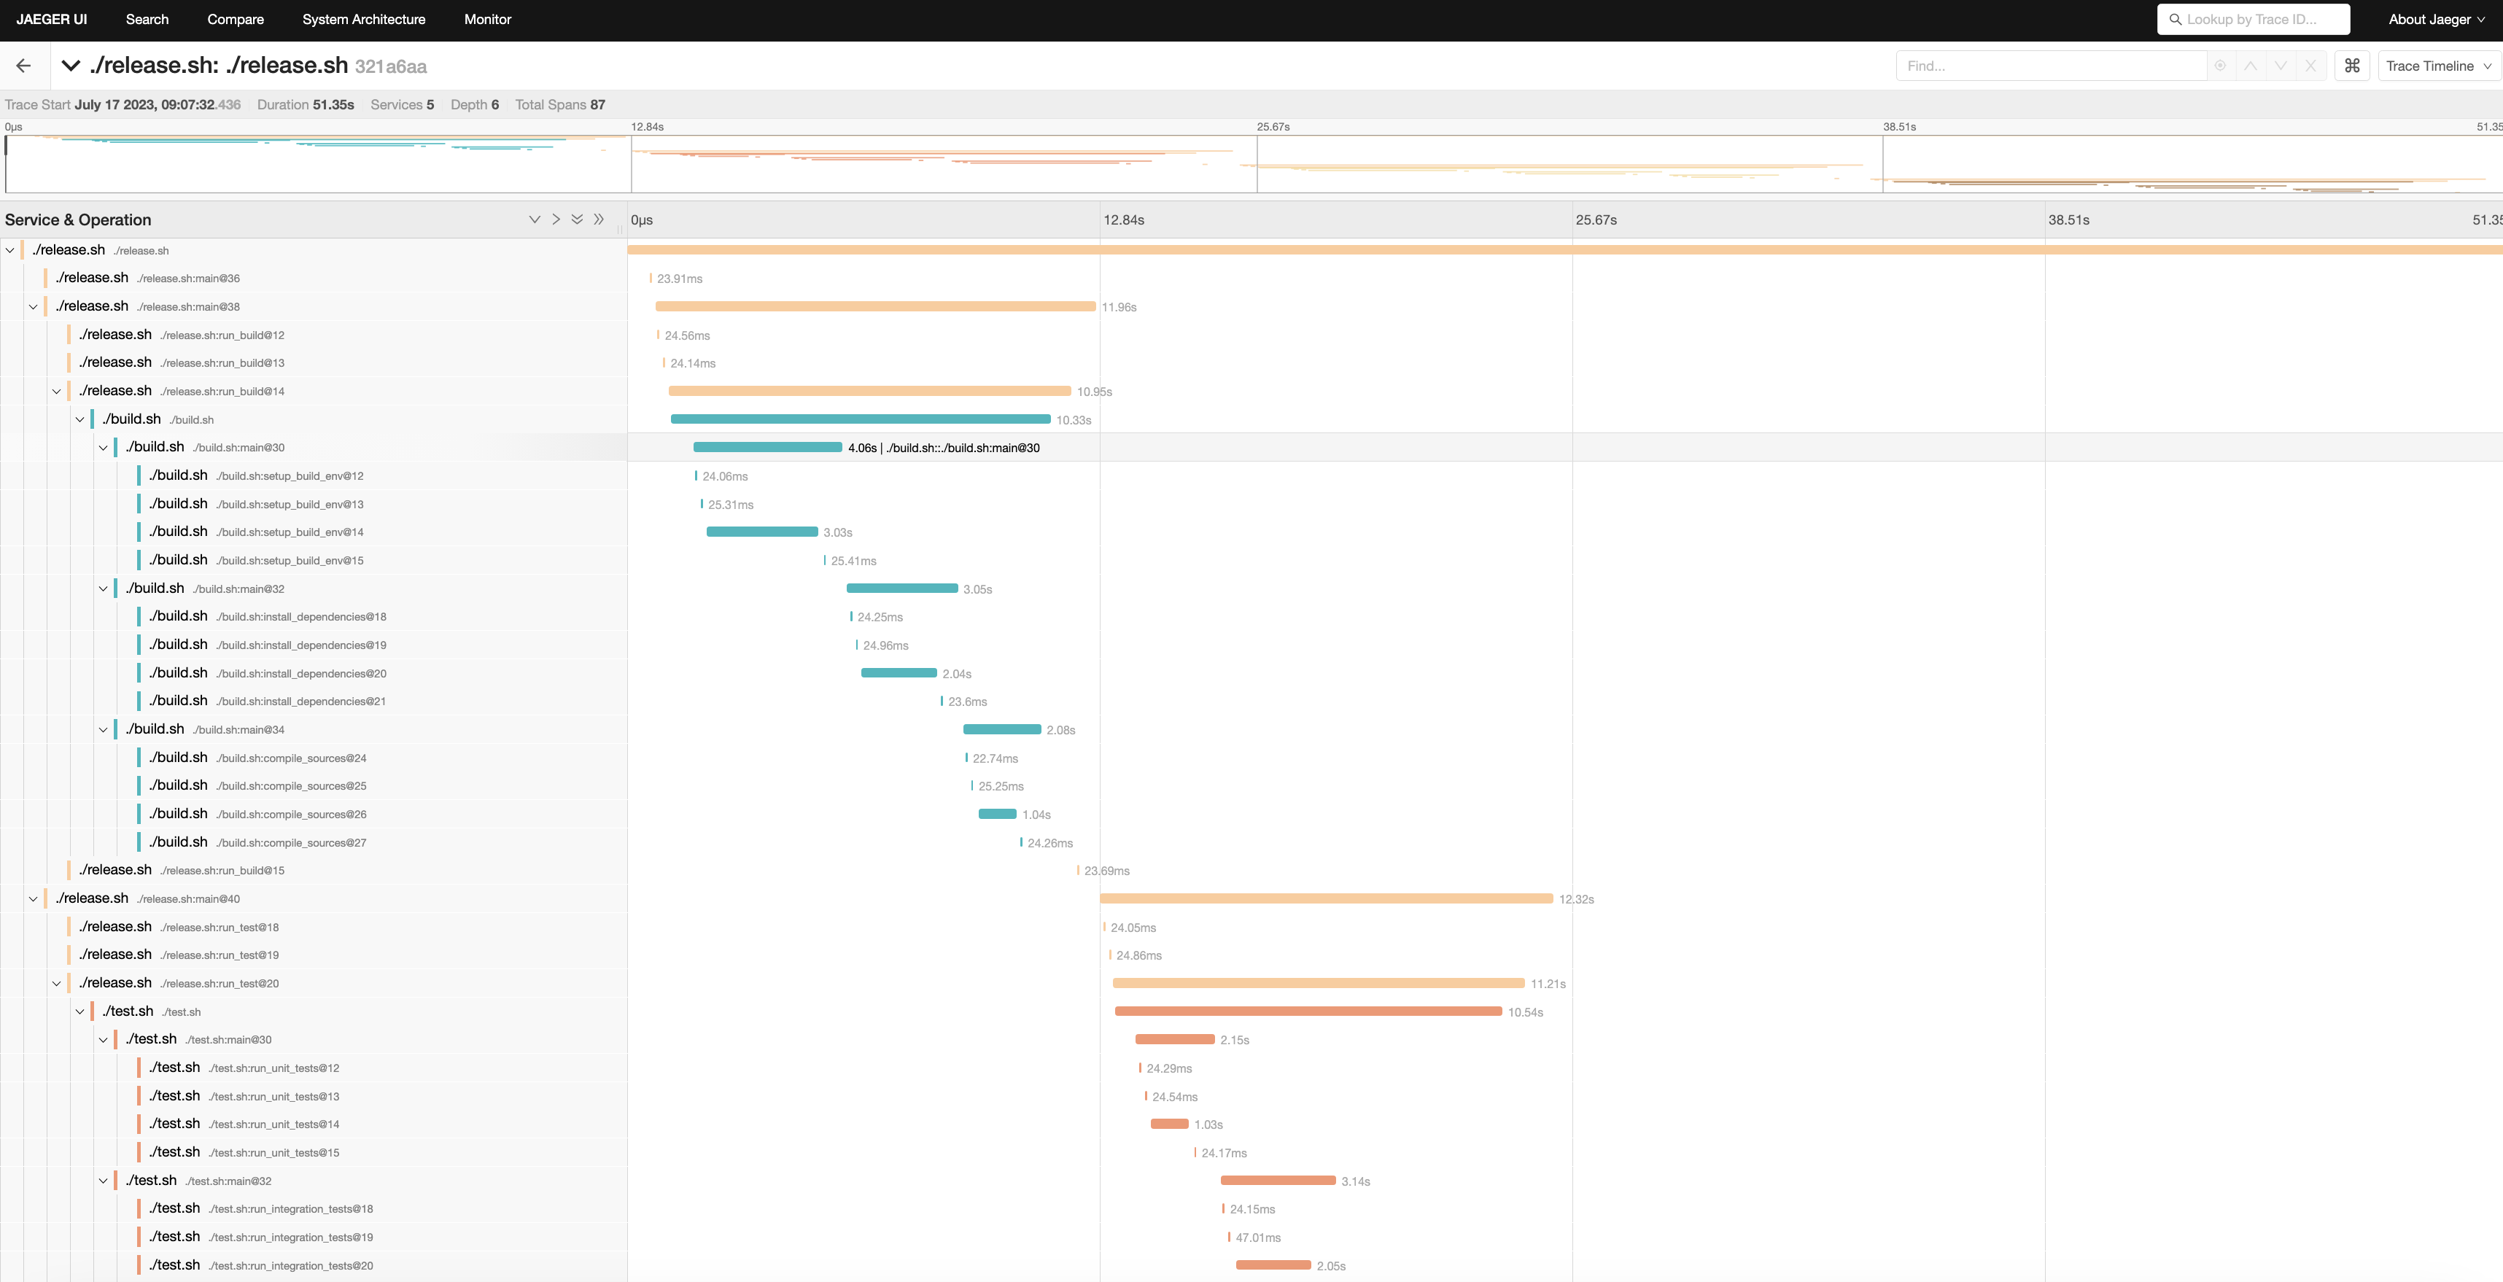The height and width of the screenshot is (1282, 2503).
Task: Click the 10.33s ./build.sh span bar
Action: 860,419
